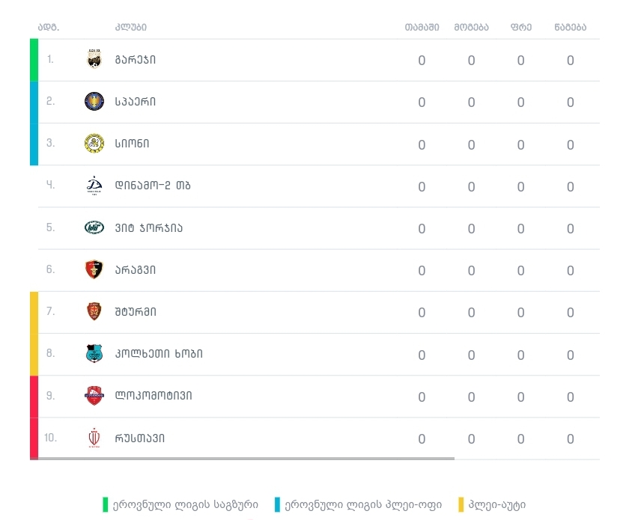Click the ლოკომოტივი club logo
Image resolution: width=638 pixels, height=520 pixels.
94,396
